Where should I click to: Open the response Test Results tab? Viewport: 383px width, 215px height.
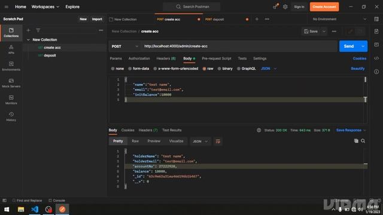pyautogui.click(x=172, y=130)
